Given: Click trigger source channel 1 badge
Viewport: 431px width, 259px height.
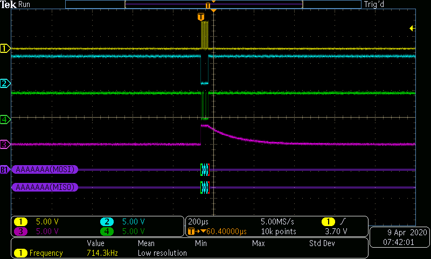Looking at the screenshot, I should click(x=328, y=222).
